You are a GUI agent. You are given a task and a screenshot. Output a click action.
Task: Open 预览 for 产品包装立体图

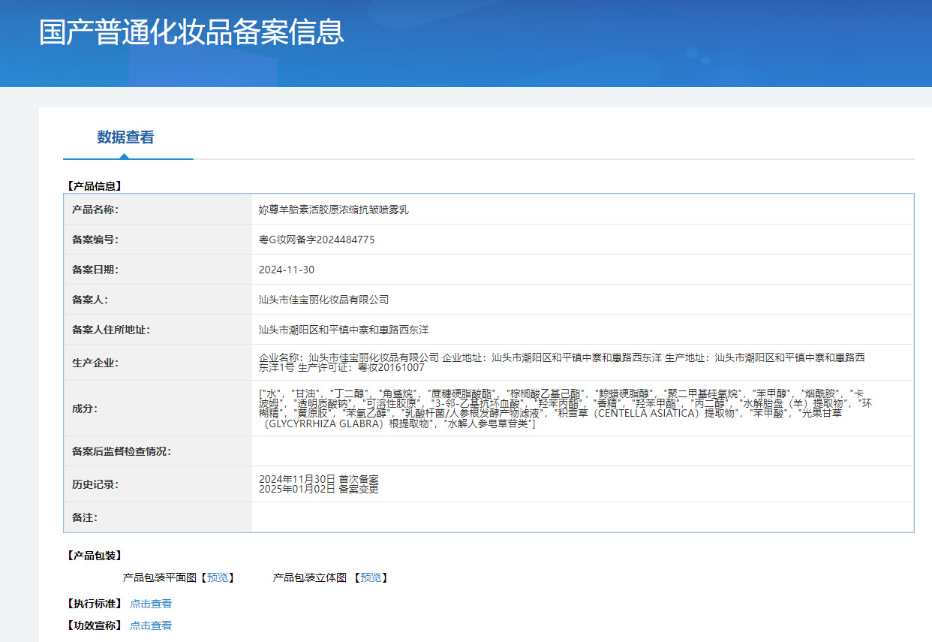pyautogui.click(x=371, y=577)
